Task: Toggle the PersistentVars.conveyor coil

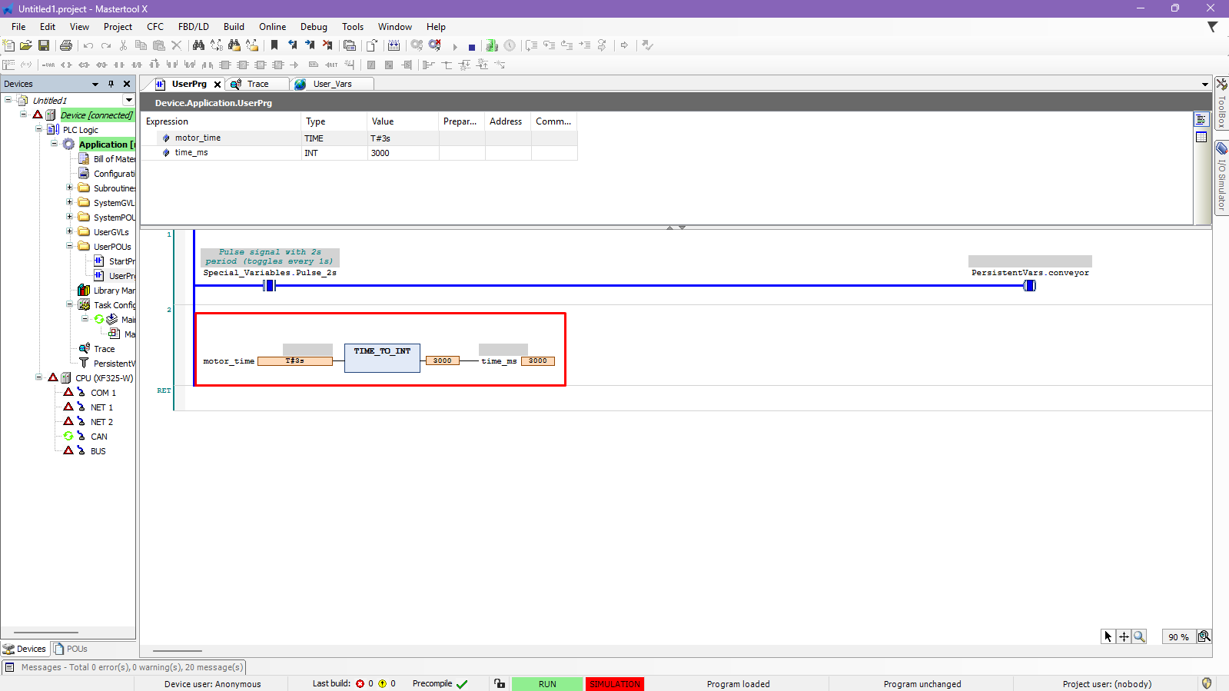Action: point(1029,286)
